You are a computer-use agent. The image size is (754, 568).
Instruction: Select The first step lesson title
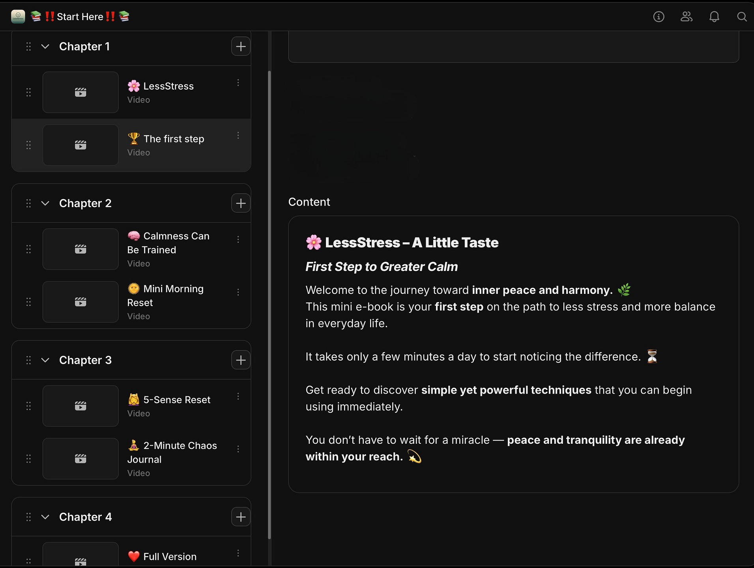click(166, 139)
